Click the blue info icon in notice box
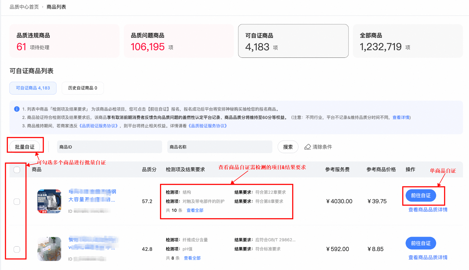This screenshot has width=469, height=270. [17, 109]
